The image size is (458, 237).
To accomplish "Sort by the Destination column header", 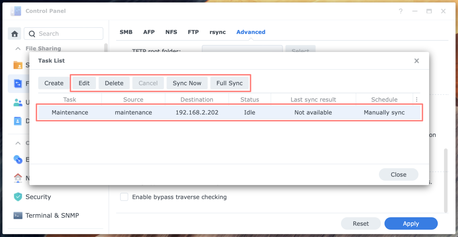I will [197, 99].
